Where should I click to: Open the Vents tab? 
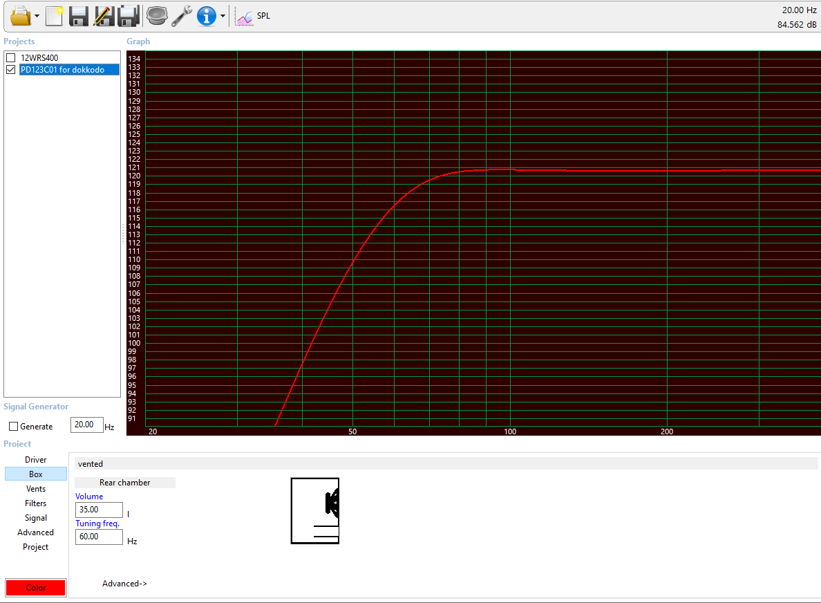36,489
